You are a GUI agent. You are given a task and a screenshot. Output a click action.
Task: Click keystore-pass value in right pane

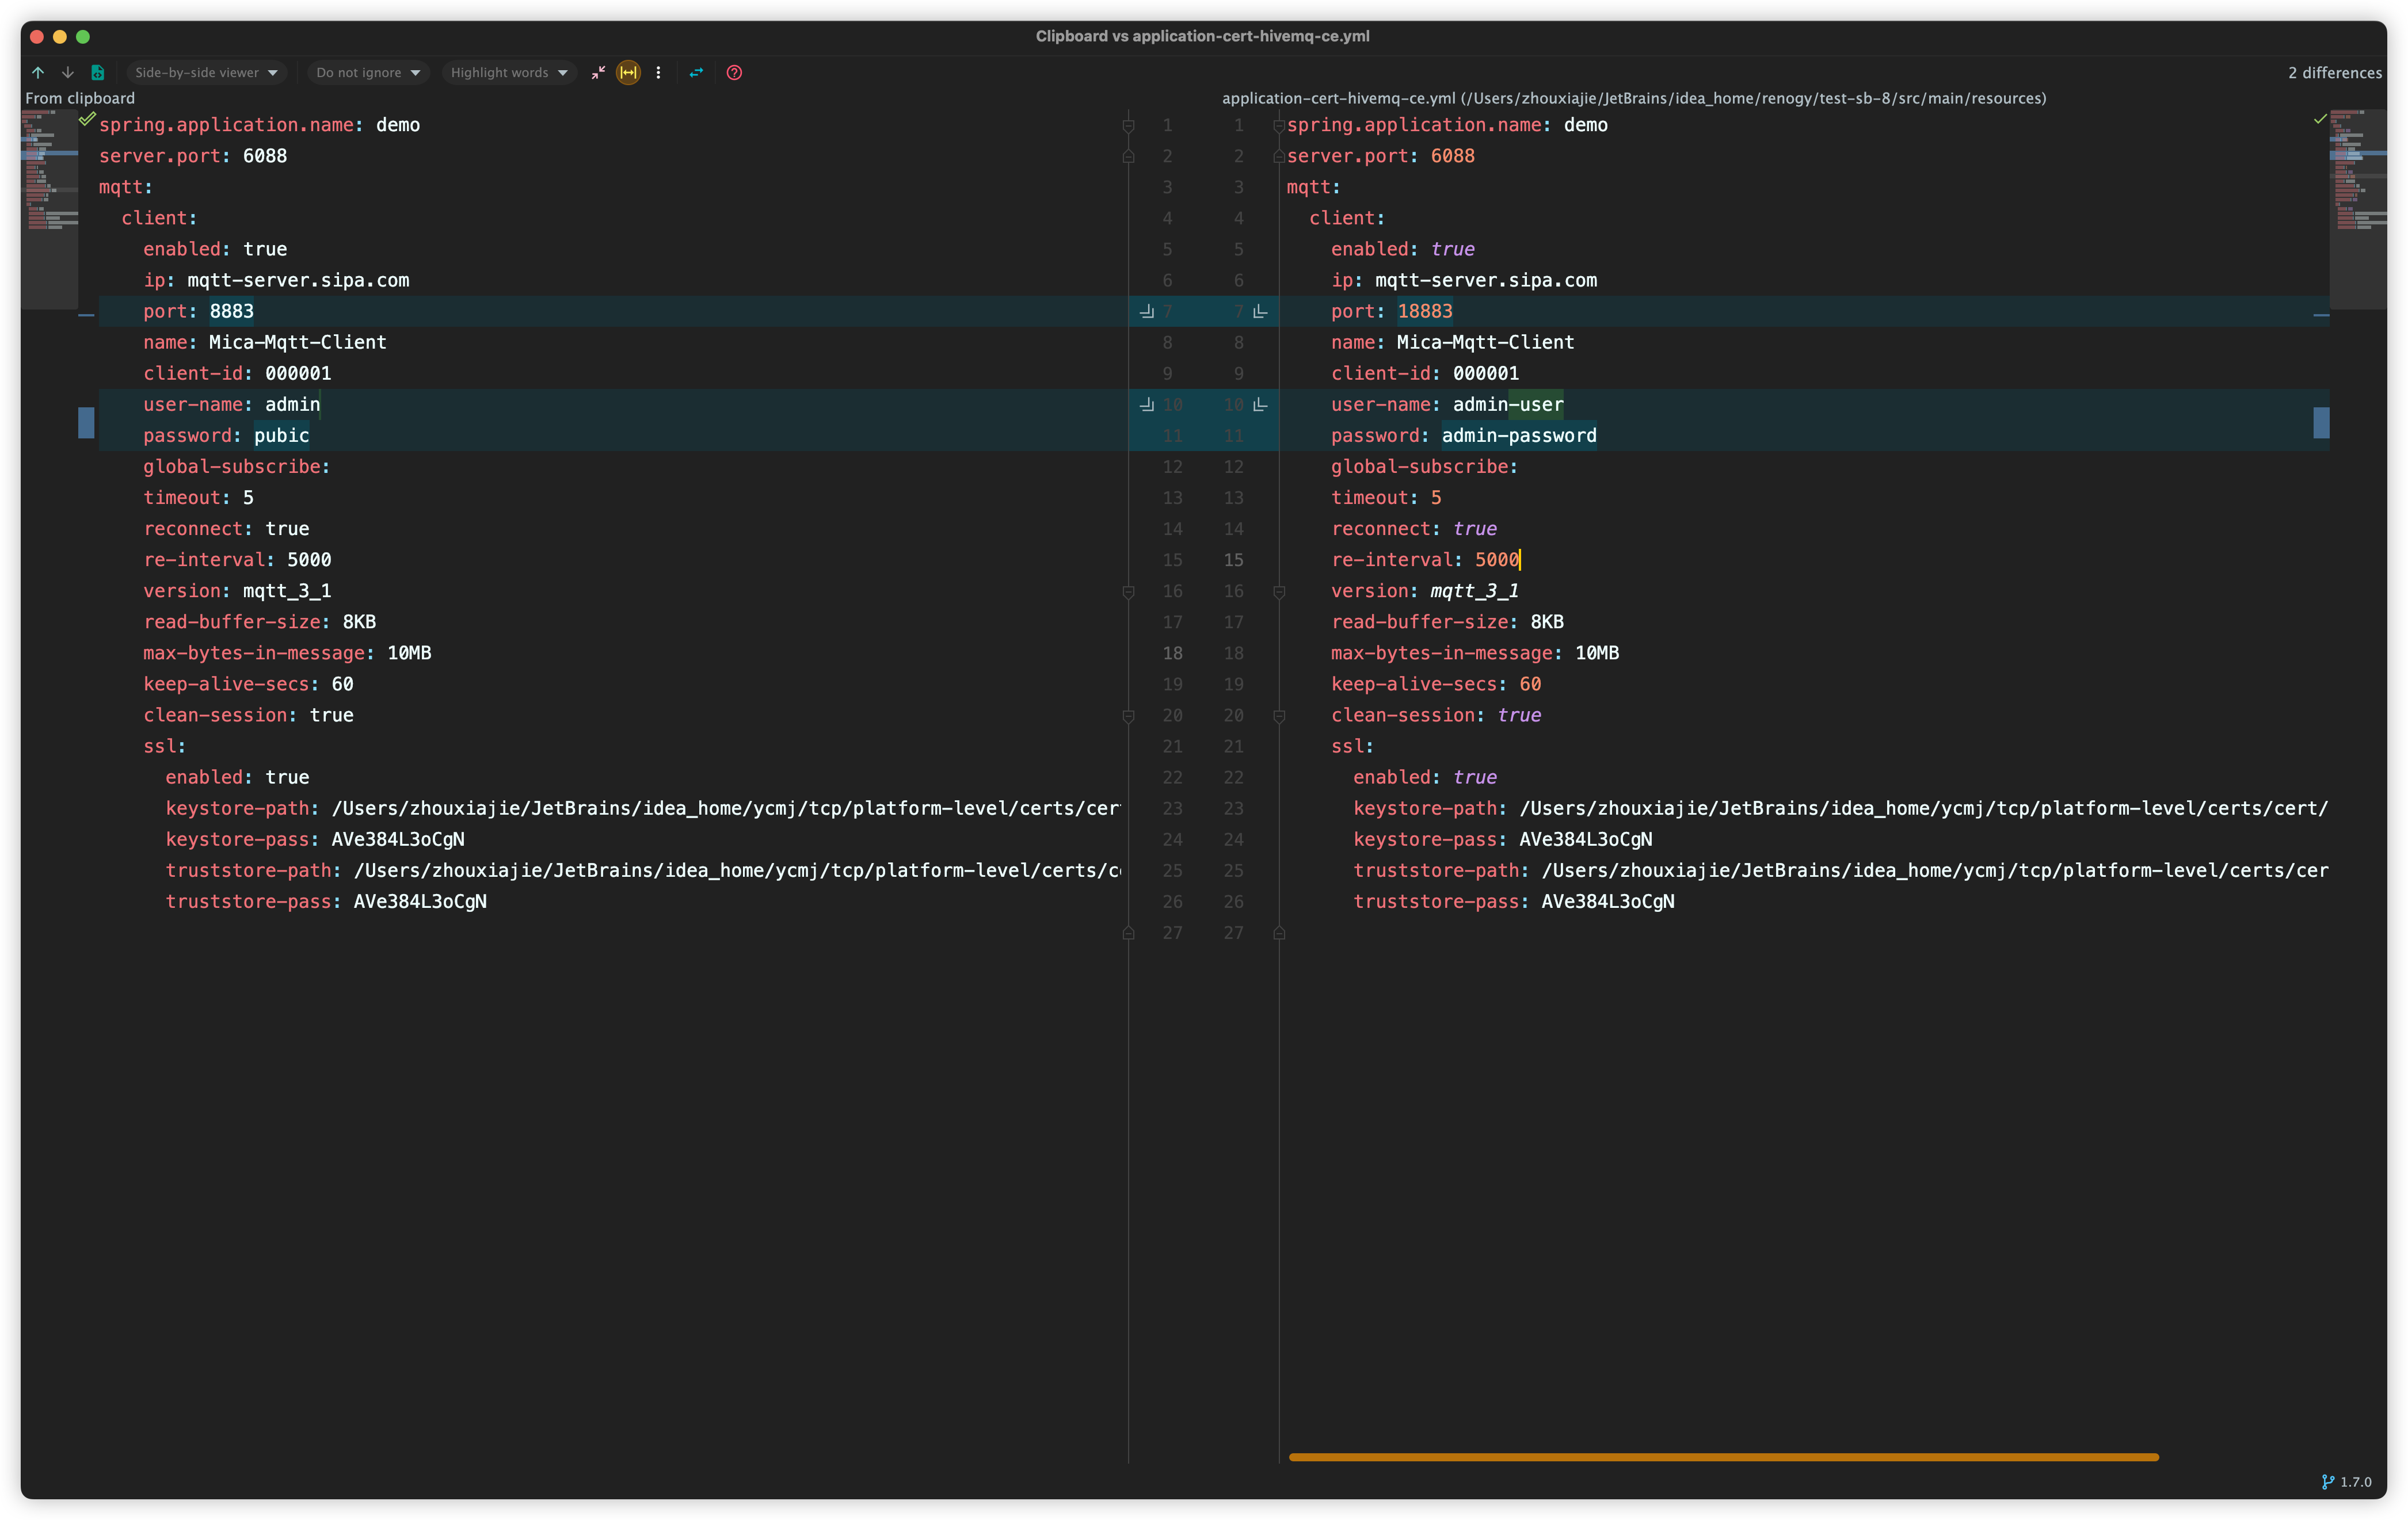coord(1585,839)
